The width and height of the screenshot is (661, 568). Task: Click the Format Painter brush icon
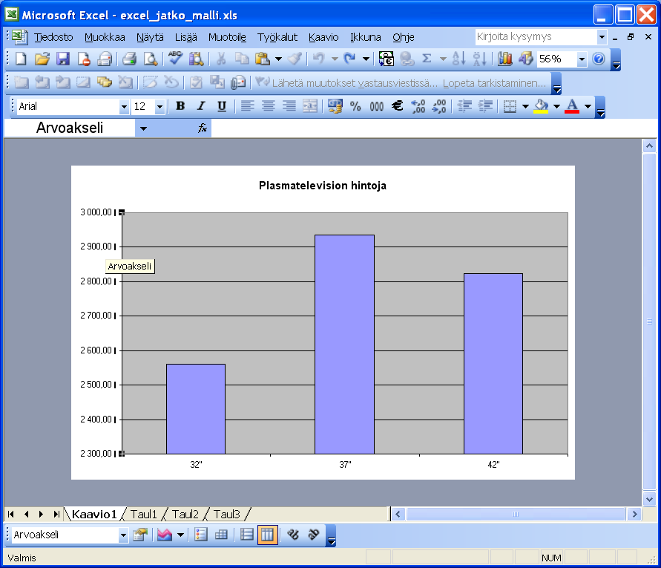coord(295,59)
